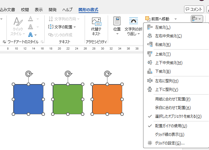Choose 左右中央揃え(C) center alignment
The image size is (209, 150).
click(177, 36)
